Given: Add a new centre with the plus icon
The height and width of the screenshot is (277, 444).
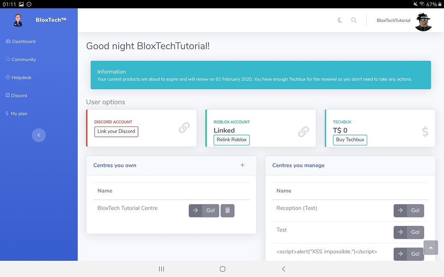Looking at the screenshot, I should pyautogui.click(x=242, y=165).
